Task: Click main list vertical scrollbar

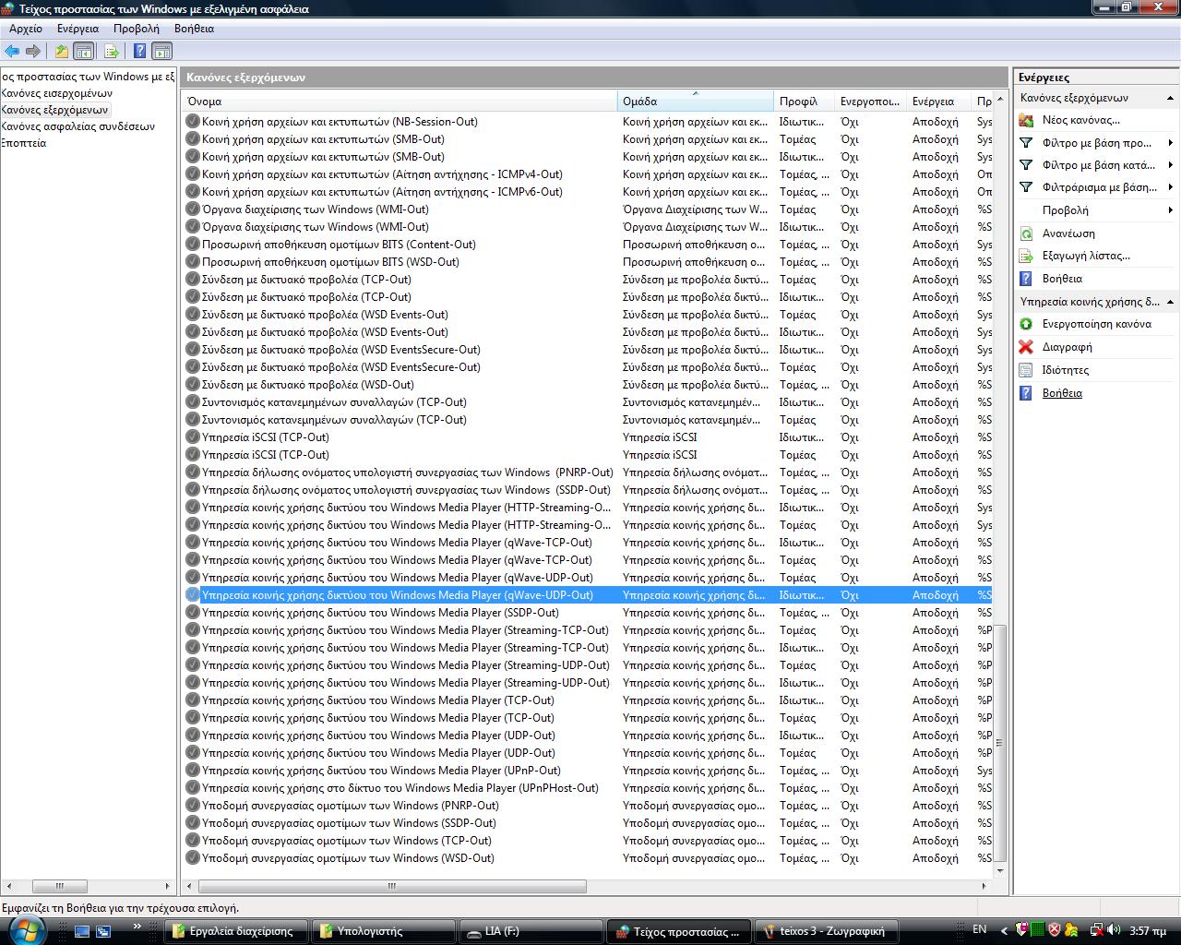Action: (999, 741)
